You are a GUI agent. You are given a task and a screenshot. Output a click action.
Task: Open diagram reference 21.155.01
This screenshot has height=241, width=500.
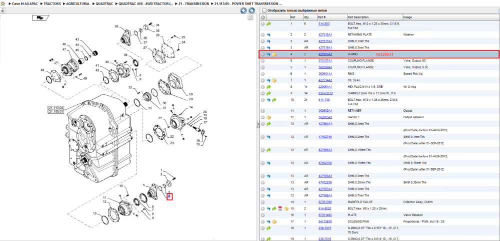56,112
